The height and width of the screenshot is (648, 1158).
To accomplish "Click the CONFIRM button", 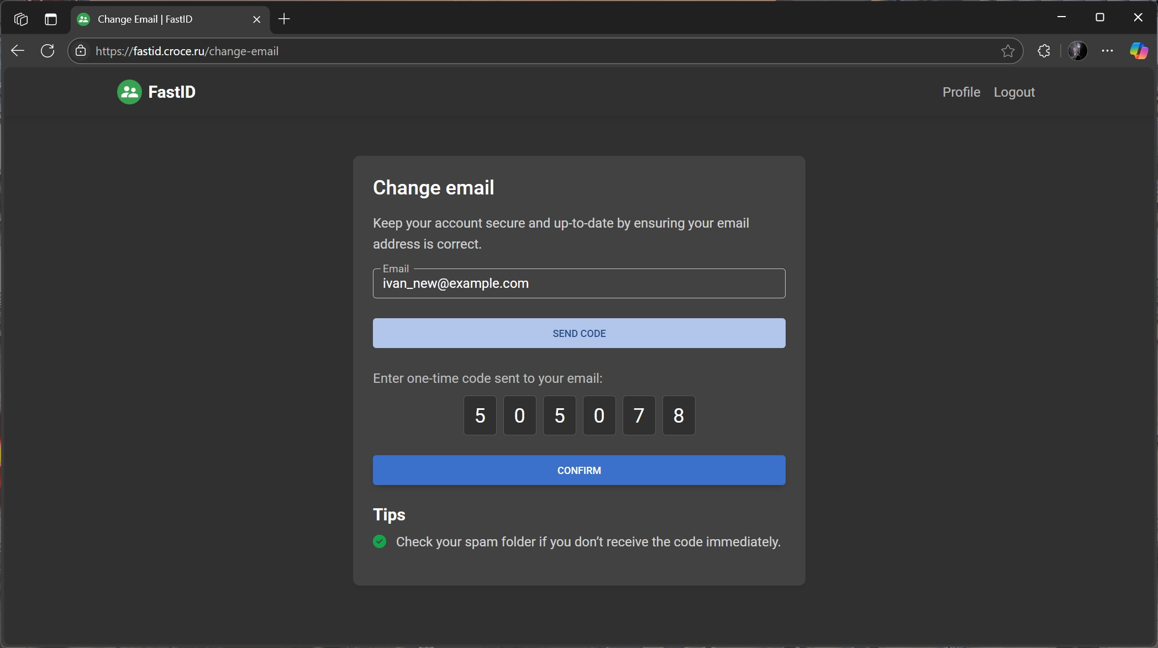I will tap(579, 470).
